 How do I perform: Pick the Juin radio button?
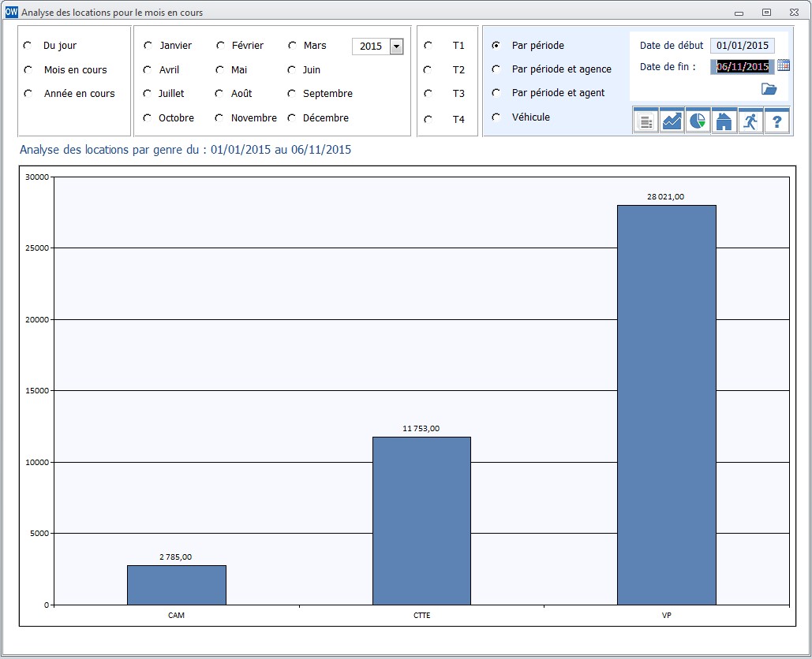pos(291,69)
